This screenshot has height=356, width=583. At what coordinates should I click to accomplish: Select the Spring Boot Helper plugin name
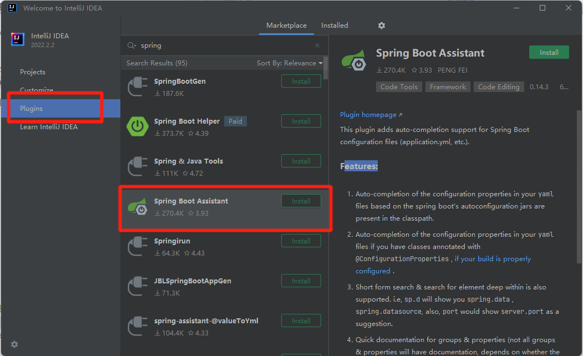pos(186,121)
